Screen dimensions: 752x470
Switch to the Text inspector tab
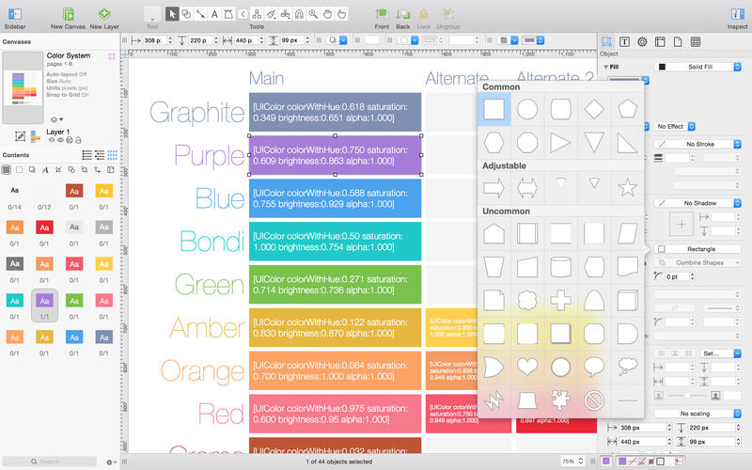pyautogui.click(x=624, y=42)
